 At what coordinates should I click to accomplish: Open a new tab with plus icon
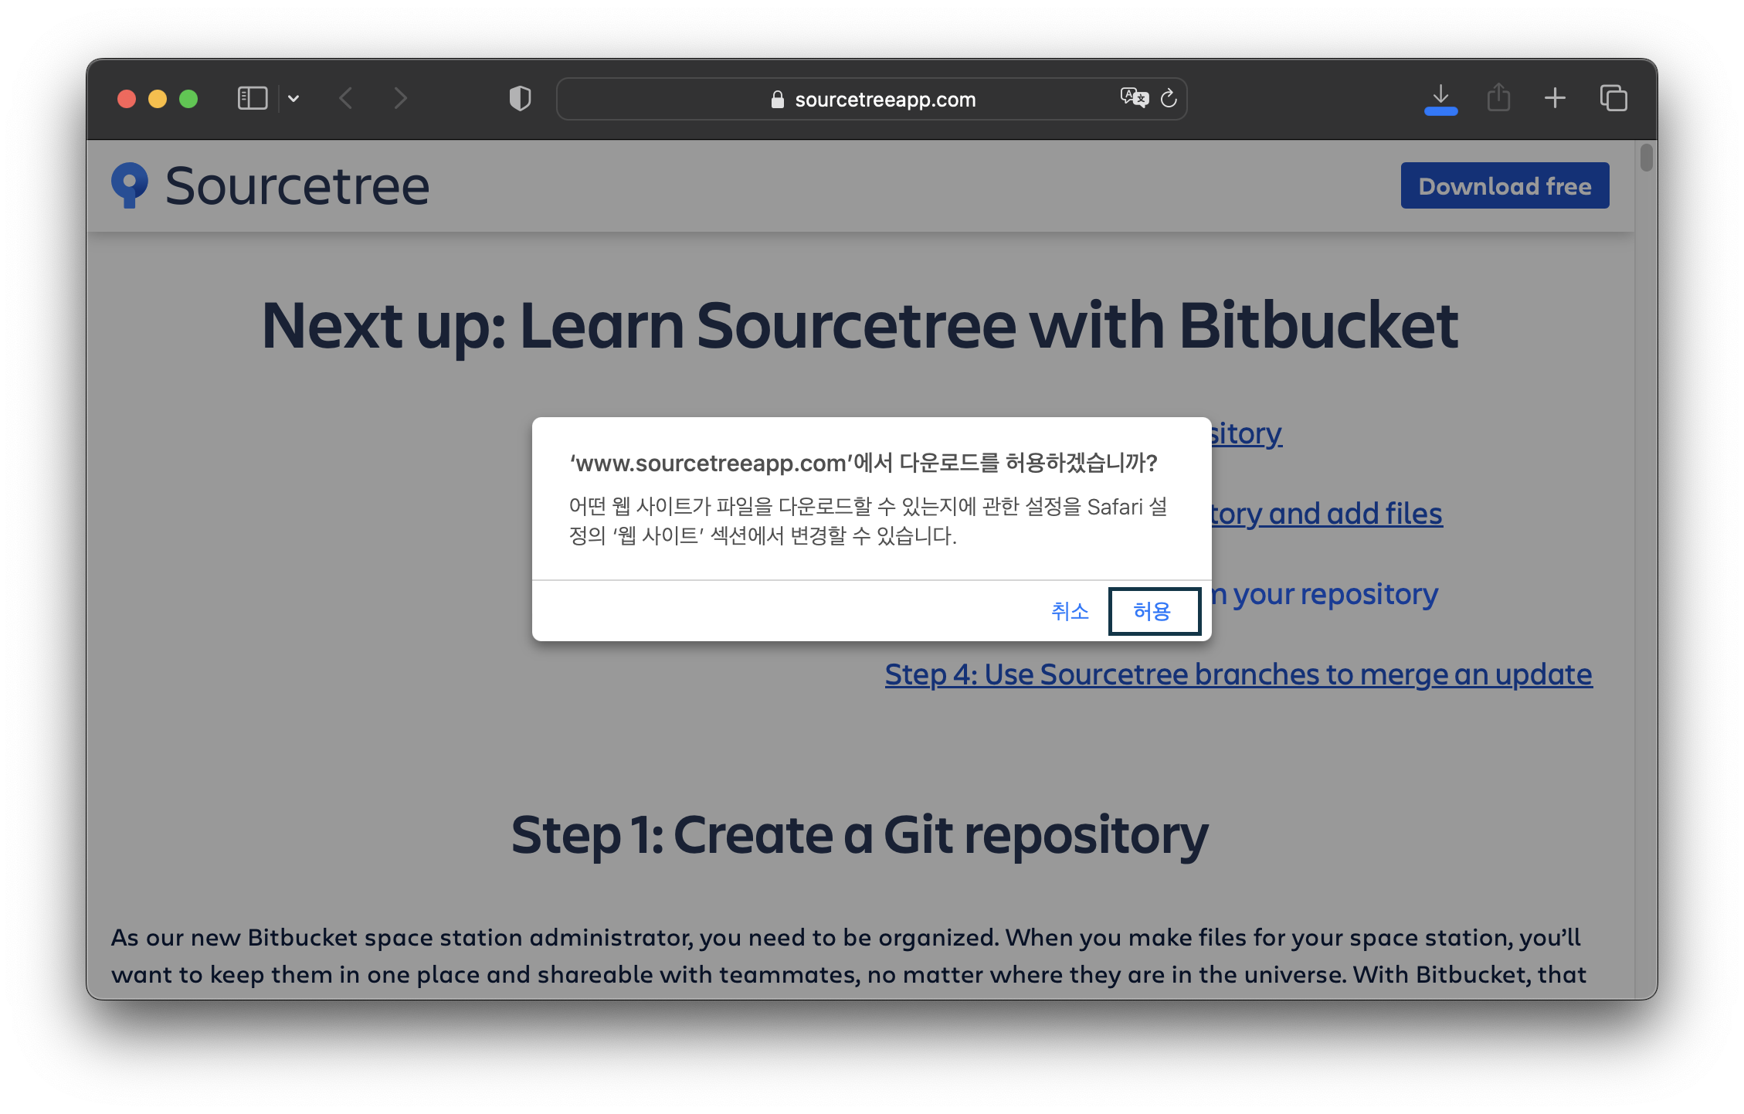[1555, 98]
